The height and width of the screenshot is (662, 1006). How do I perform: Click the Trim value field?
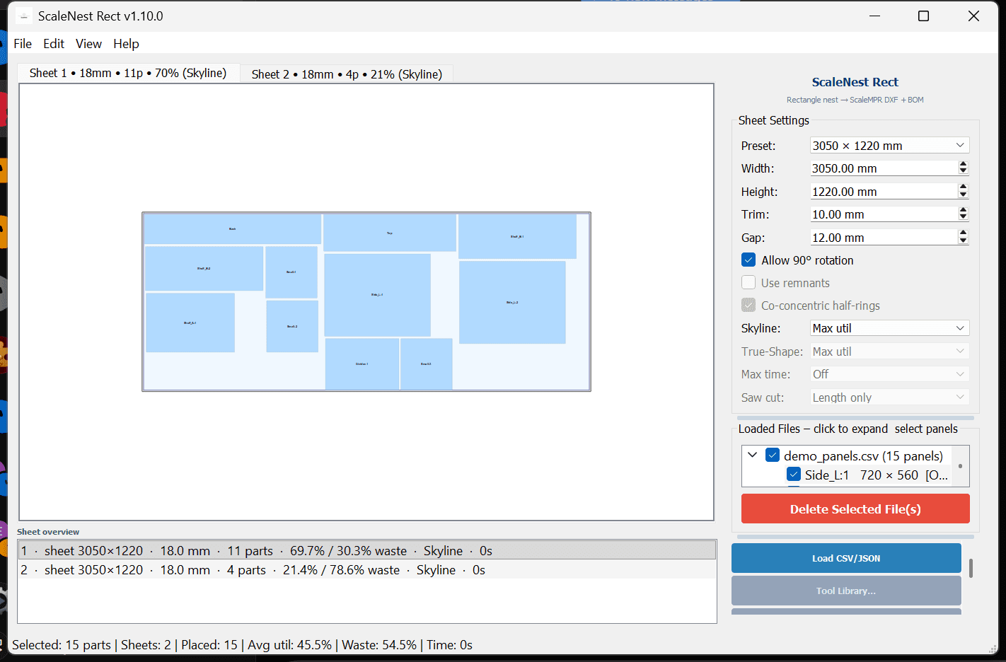click(x=884, y=214)
